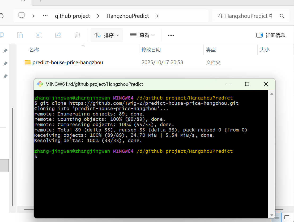Open the 查看 view dropdown
Image resolution: width=294 pixels, height=222 pixels.
[142, 35]
